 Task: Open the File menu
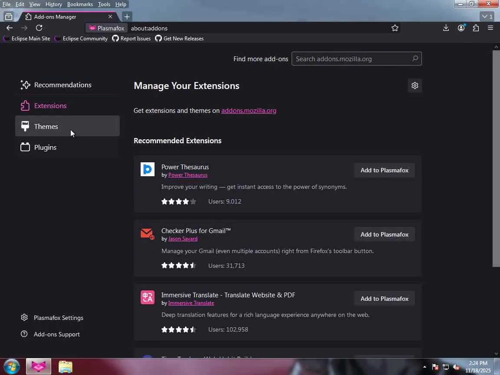7,4
